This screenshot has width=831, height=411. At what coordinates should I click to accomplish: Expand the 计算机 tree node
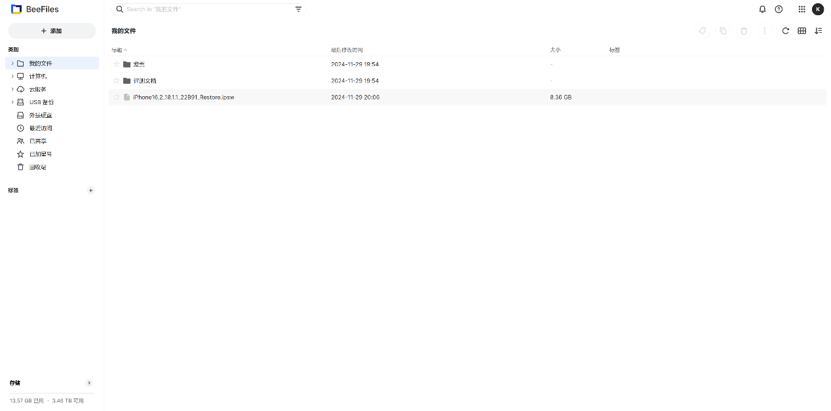(12, 77)
